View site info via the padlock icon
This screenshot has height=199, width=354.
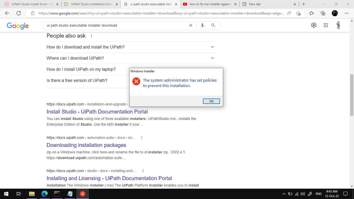click(33, 13)
